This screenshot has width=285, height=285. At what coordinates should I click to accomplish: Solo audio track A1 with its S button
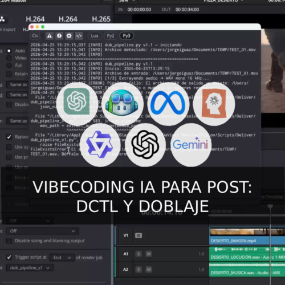tap(139, 254)
